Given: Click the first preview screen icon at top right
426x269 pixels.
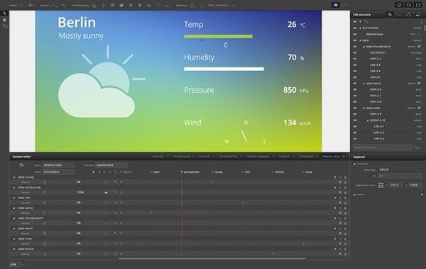Looking at the screenshot, I should 399,5.
